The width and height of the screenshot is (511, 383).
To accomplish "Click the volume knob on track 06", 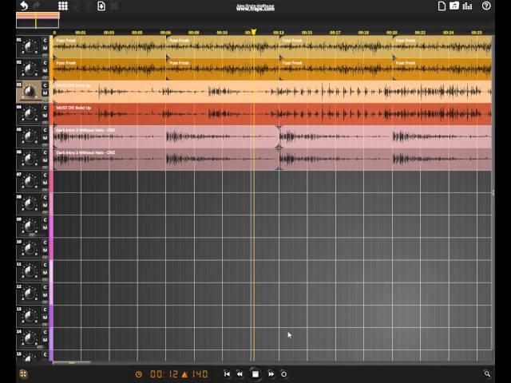I will [x=30, y=160].
